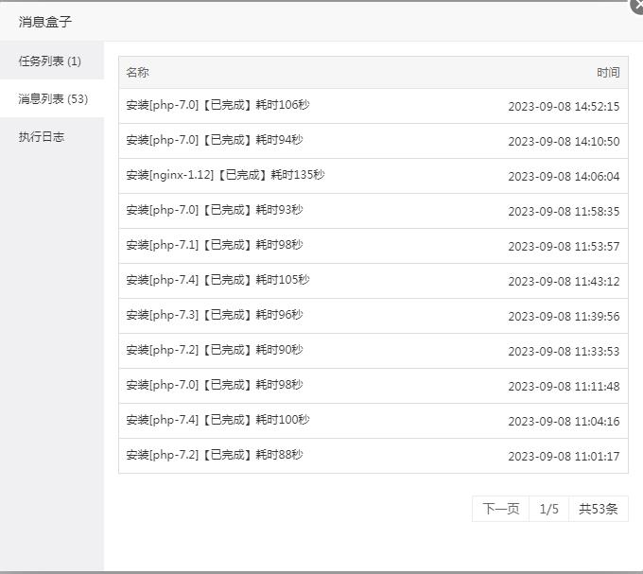Click timestamp 2023-09-08 11:53:57
Image resolution: width=643 pixels, height=574 pixels.
(564, 247)
